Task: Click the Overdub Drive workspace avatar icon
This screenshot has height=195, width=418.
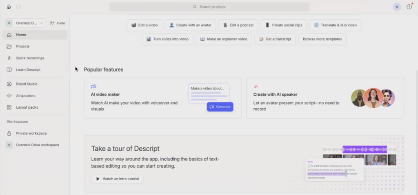Action: coord(9,145)
